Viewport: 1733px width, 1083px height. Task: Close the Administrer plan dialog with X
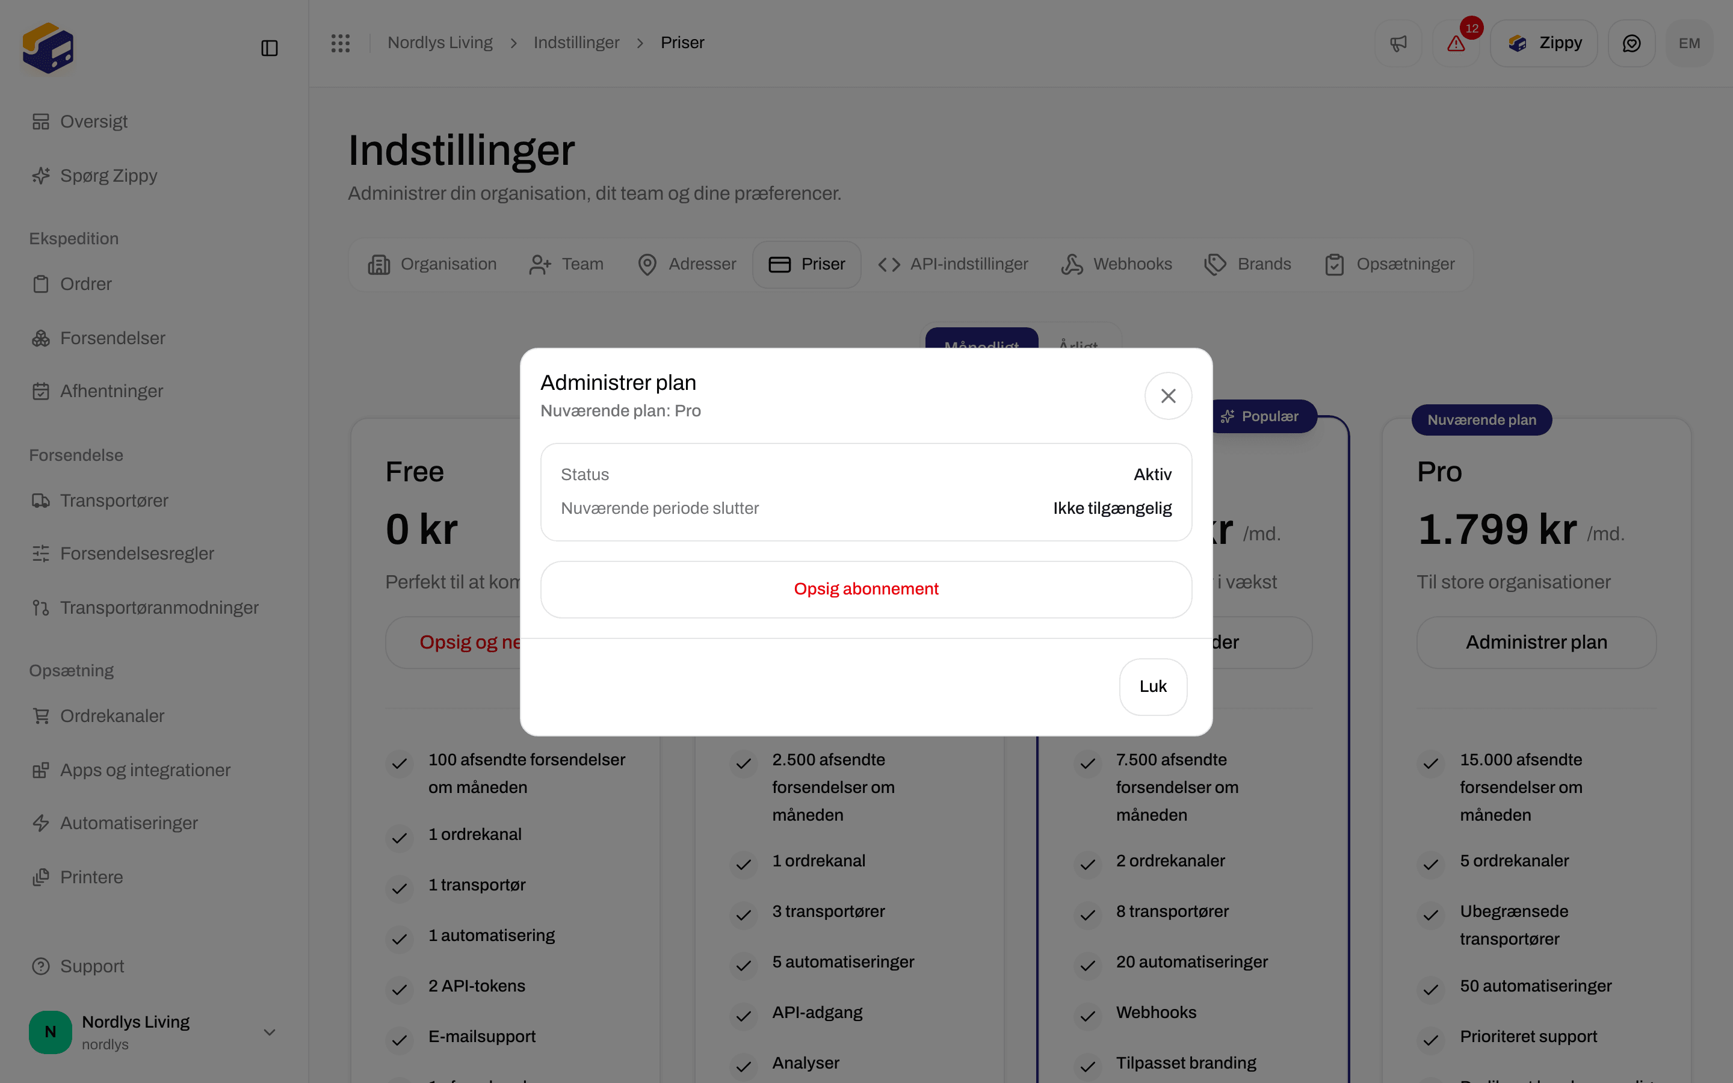point(1168,396)
